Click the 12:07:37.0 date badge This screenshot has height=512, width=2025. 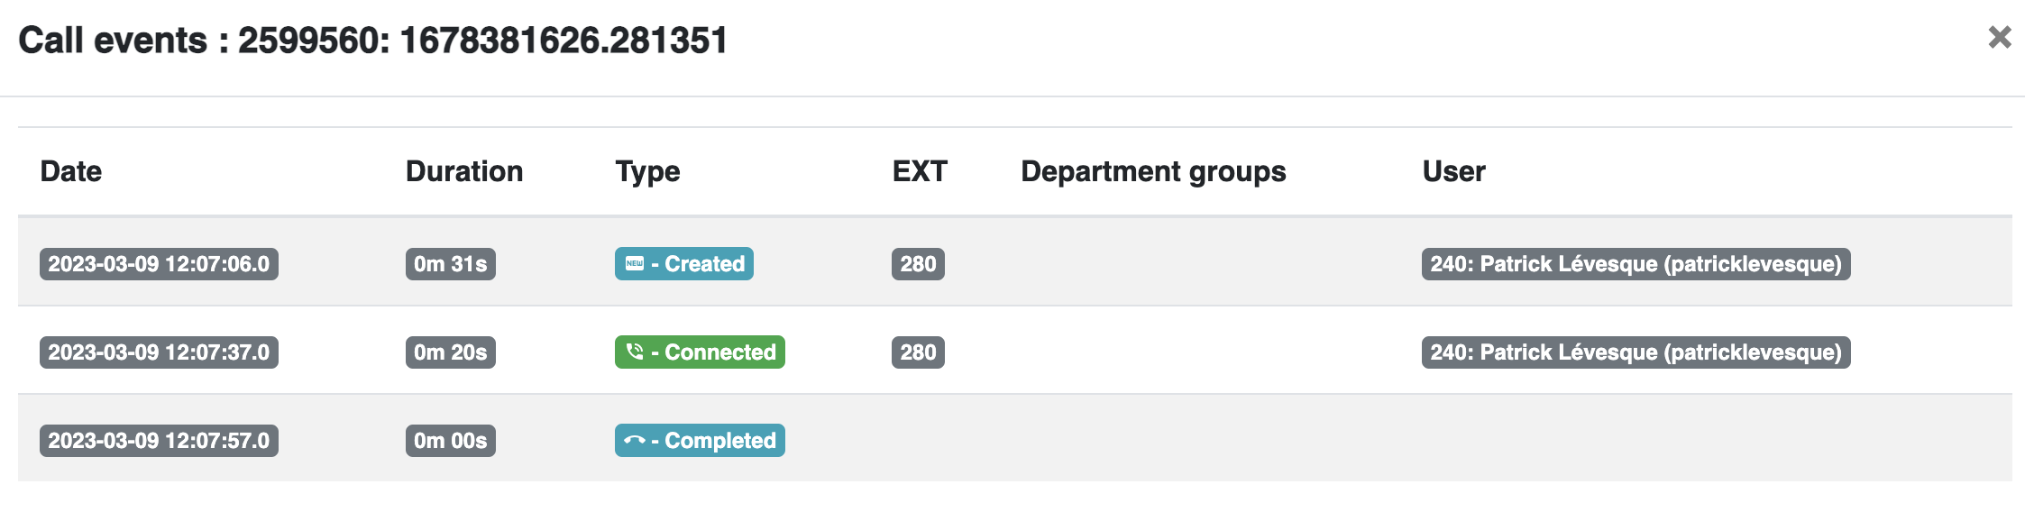159,352
